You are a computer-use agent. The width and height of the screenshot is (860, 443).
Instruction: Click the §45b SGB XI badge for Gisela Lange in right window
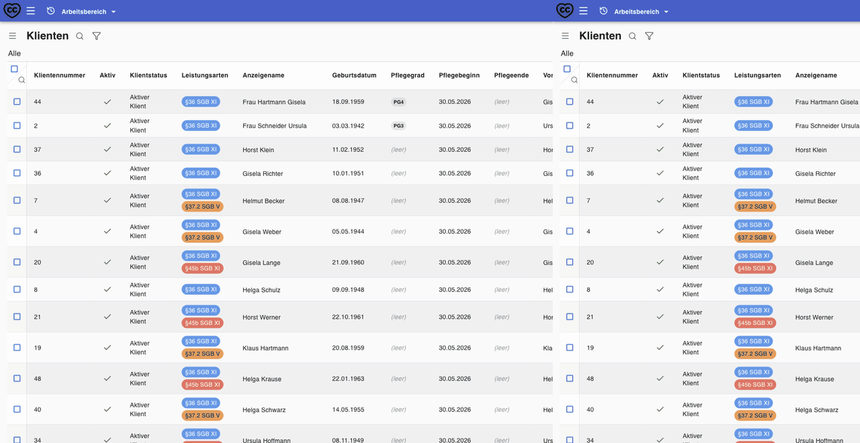[x=755, y=268]
